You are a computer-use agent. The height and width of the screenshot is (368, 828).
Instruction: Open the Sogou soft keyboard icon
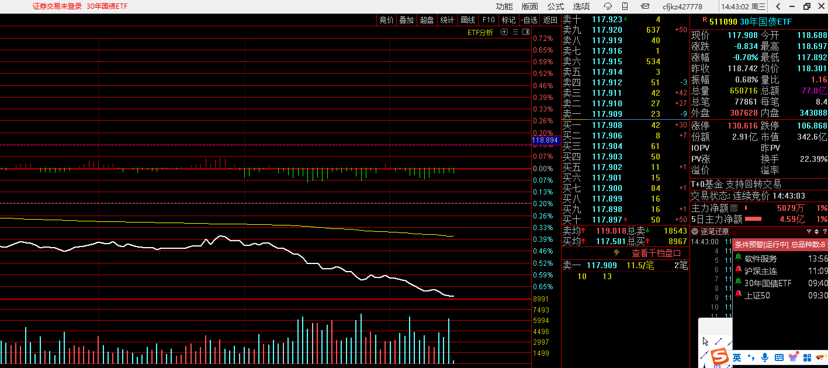click(779, 357)
